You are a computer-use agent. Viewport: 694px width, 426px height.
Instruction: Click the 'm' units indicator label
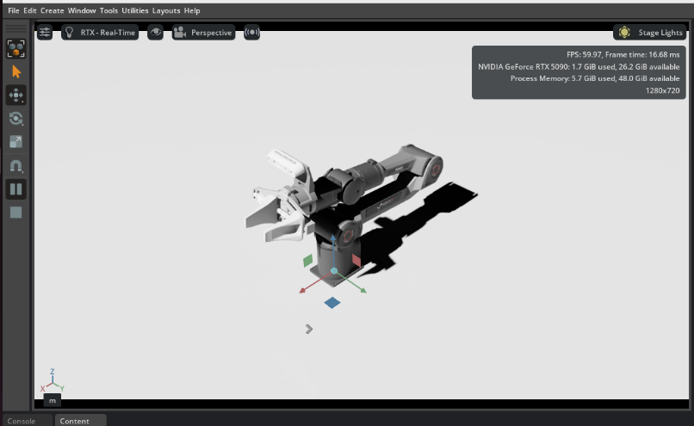(x=53, y=401)
